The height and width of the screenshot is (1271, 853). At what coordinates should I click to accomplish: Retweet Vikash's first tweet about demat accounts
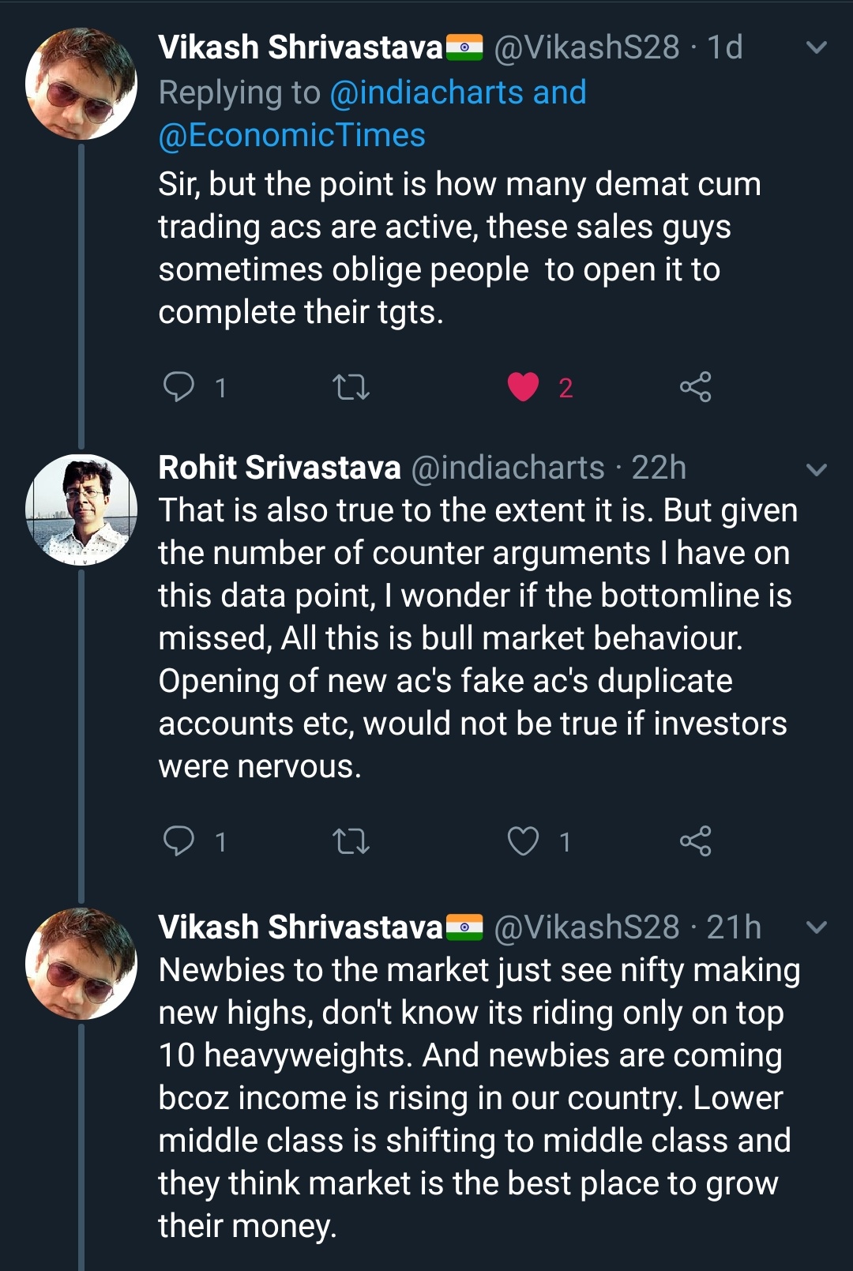click(x=351, y=387)
